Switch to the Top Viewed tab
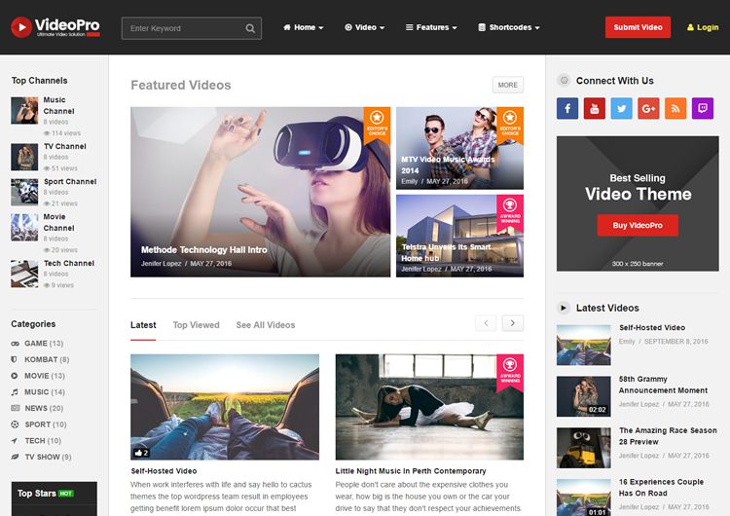730x516 pixels. point(196,325)
